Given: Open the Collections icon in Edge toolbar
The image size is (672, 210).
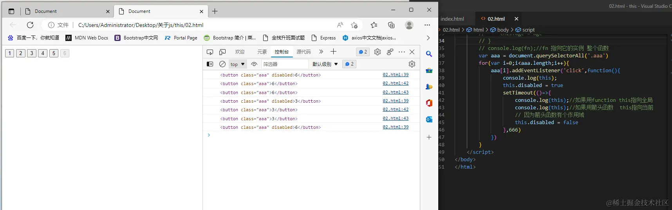Looking at the screenshot, I should coord(391,25).
